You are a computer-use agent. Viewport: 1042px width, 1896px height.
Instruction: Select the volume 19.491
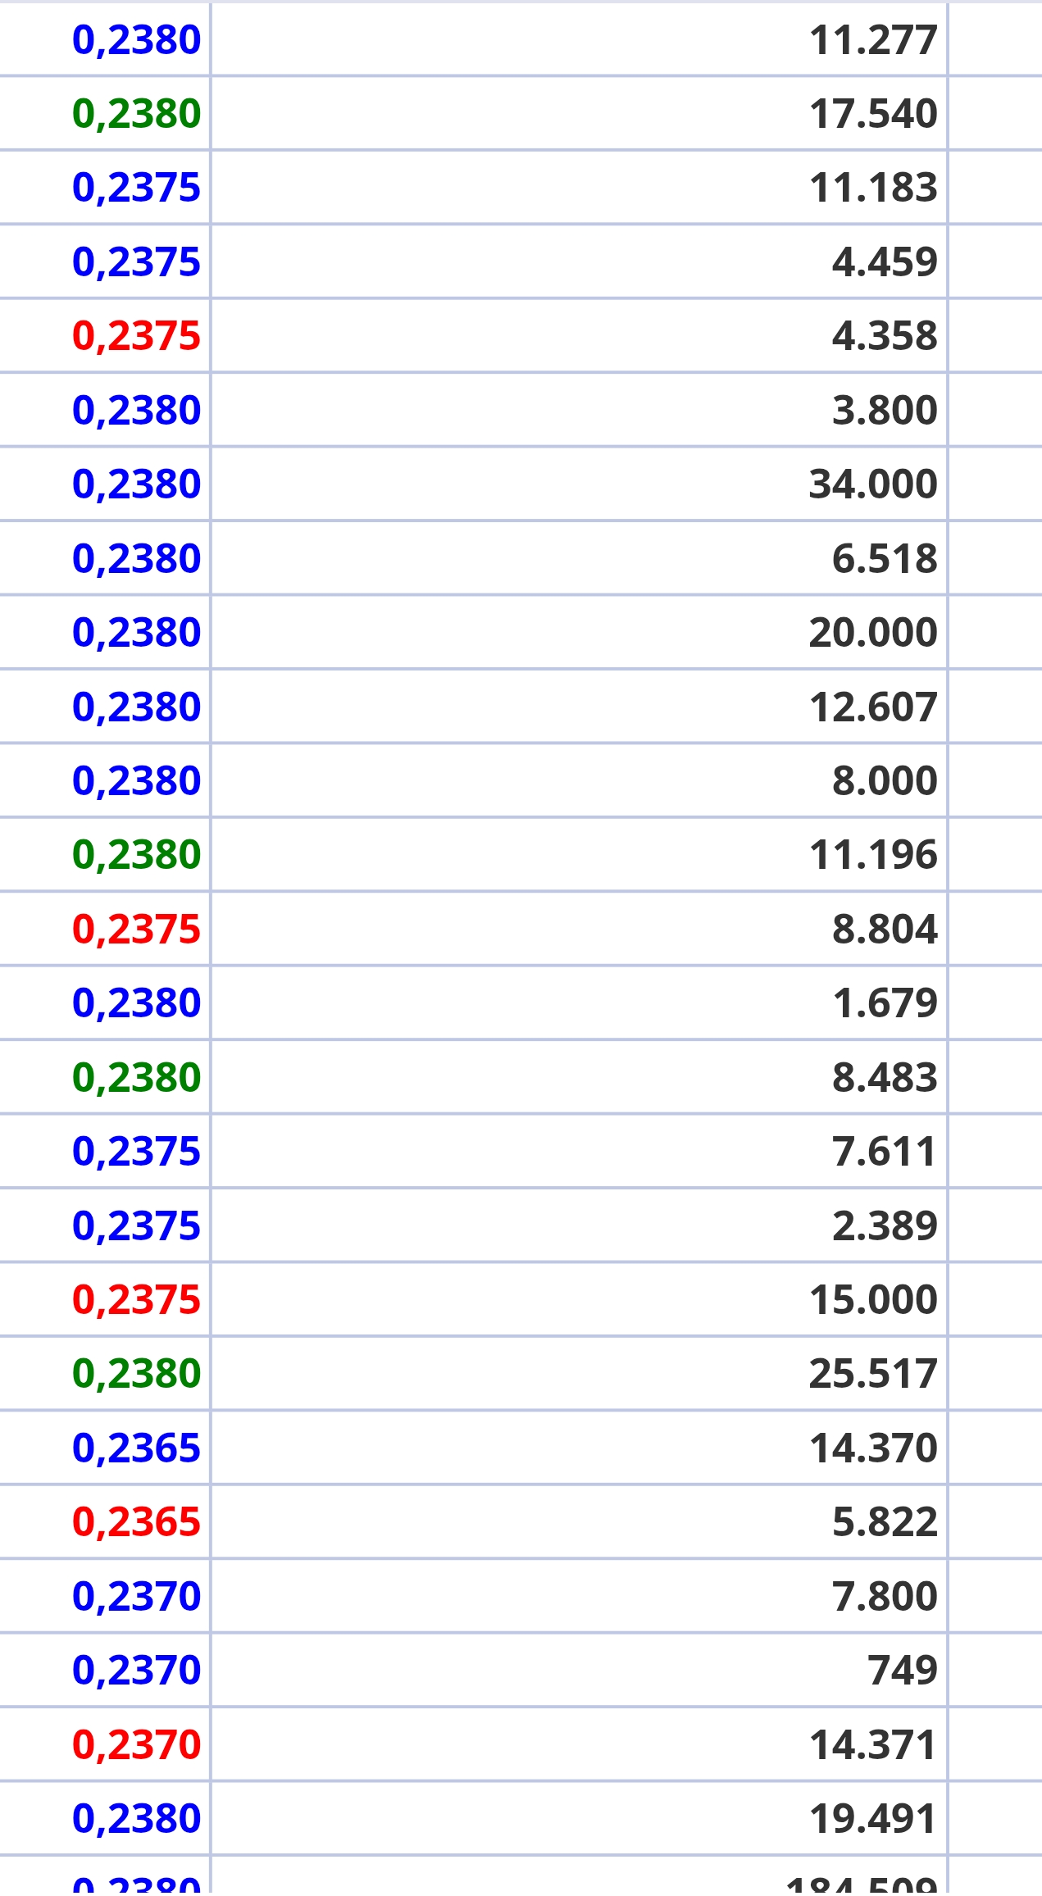click(x=872, y=1819)
